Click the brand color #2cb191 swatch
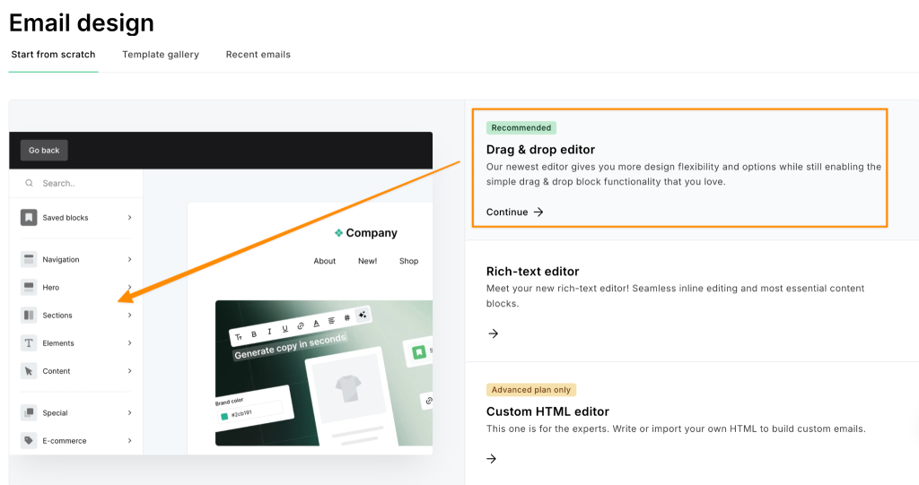The image size is (919, 485). [x=224, y=416]
